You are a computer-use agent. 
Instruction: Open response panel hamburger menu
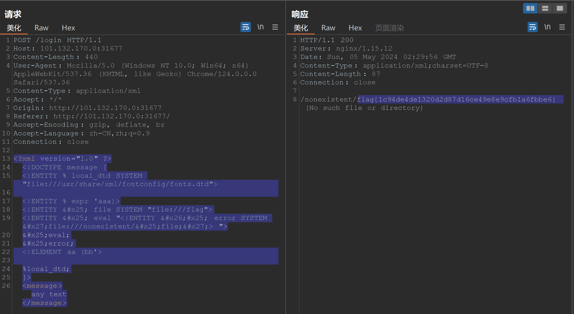[x=562, y=27]
